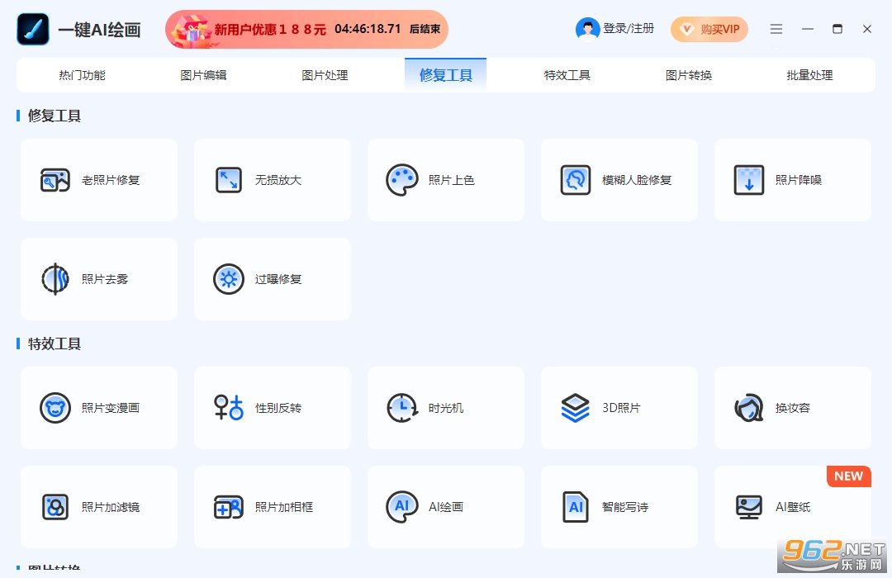The width and height of the screenshot is (892, 578).
Task: Click the user avatar icon
Action: [588, 29]
